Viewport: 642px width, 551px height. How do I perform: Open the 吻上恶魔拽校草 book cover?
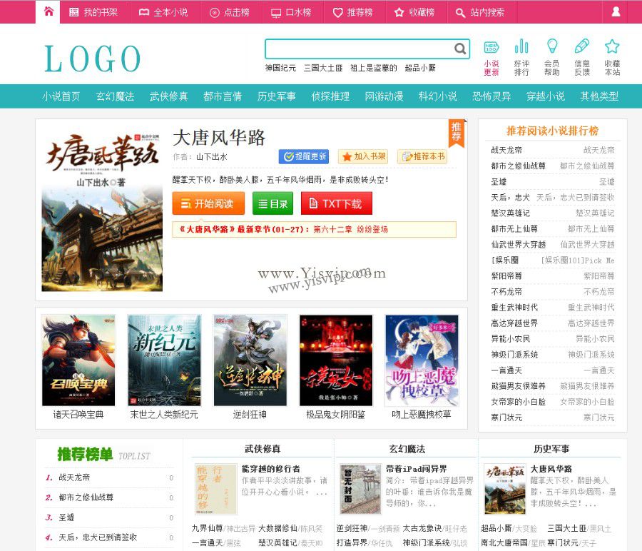(423, 360)
